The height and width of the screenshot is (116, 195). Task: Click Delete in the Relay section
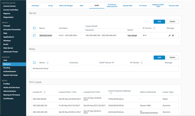coord(172,58)
